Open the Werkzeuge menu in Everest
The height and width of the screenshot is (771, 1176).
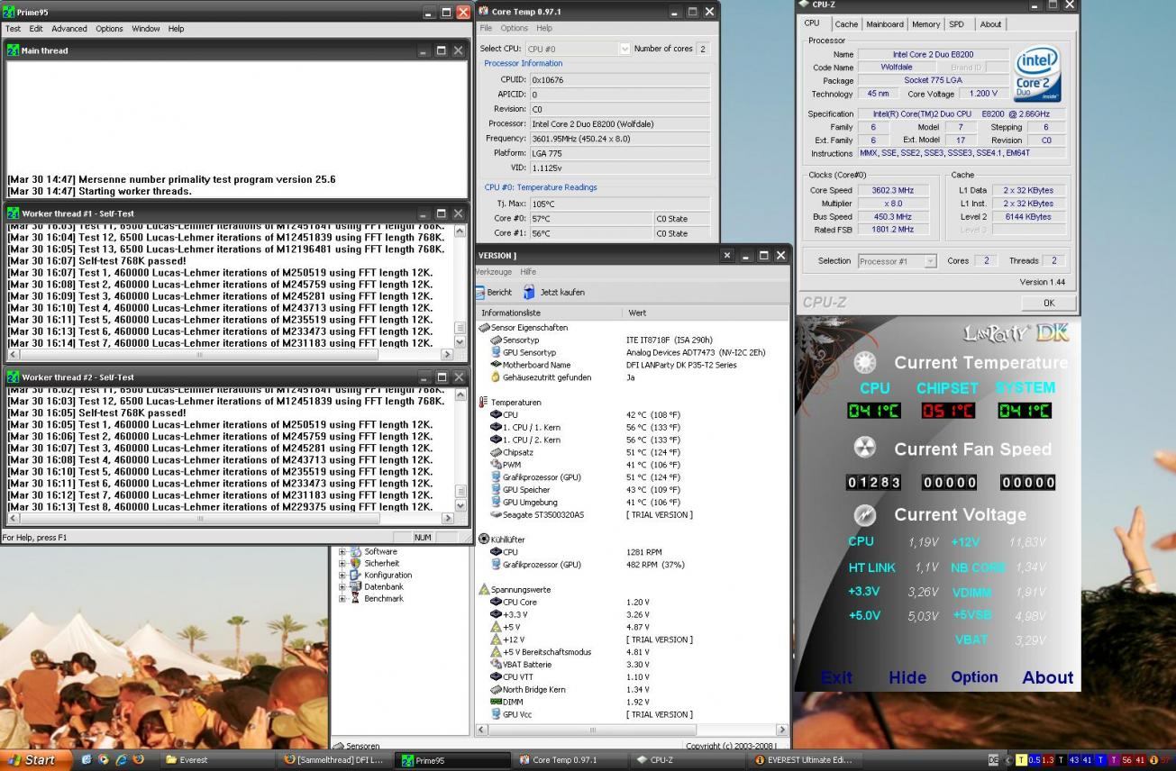coord(494,271)
